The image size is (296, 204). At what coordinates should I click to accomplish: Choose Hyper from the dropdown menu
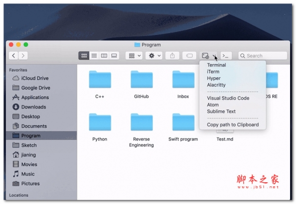232,78
